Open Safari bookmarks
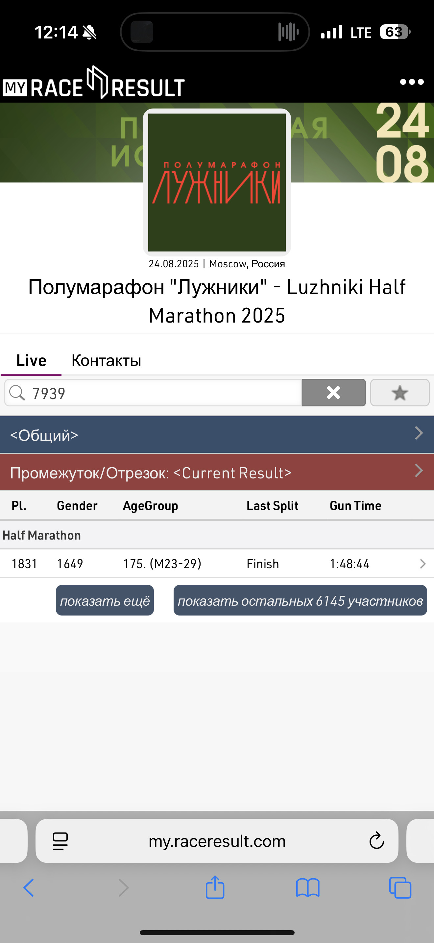The height and width of the screenshot is (943, 434). coord(308,888)
